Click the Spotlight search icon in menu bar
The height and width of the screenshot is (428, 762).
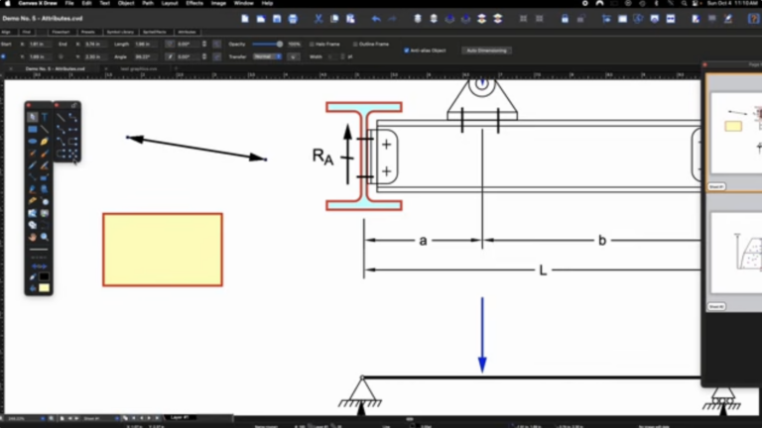tap(684, 3)
